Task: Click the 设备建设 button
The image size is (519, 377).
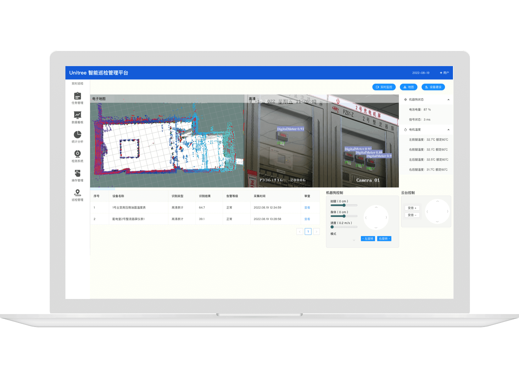Action: 433,87
